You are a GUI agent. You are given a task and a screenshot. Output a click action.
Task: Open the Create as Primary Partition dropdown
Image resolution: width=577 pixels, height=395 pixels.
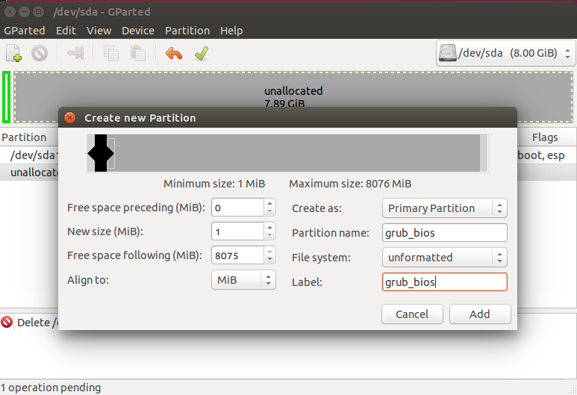click(445, 208)
